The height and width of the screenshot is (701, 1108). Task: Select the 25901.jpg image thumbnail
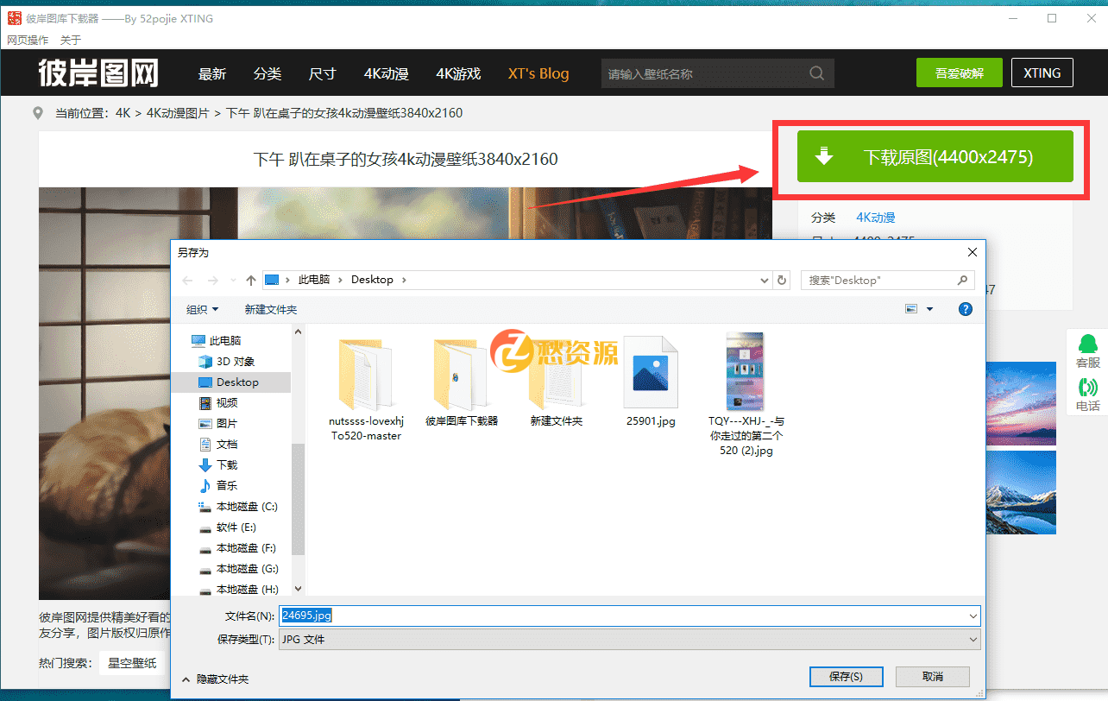(651, 371)
